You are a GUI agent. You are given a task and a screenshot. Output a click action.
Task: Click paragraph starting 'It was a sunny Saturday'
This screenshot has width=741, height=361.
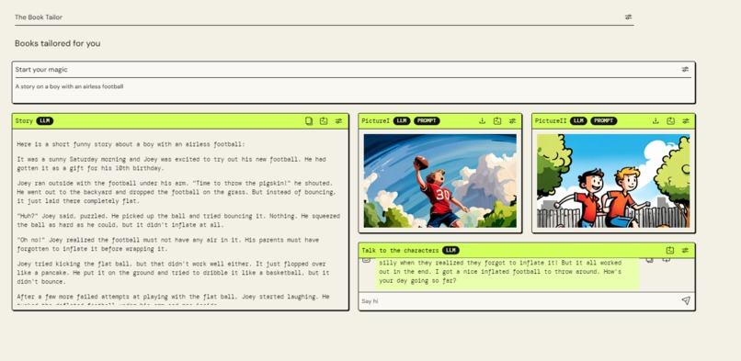(x=171, y=164)
